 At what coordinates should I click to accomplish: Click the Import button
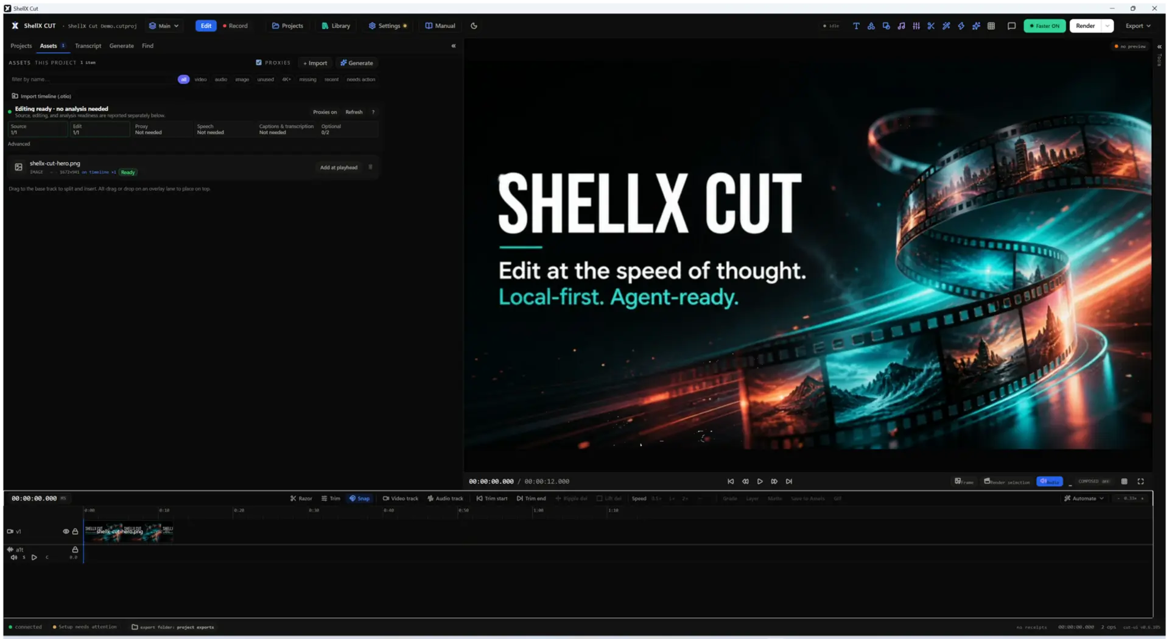click(315, 63)
